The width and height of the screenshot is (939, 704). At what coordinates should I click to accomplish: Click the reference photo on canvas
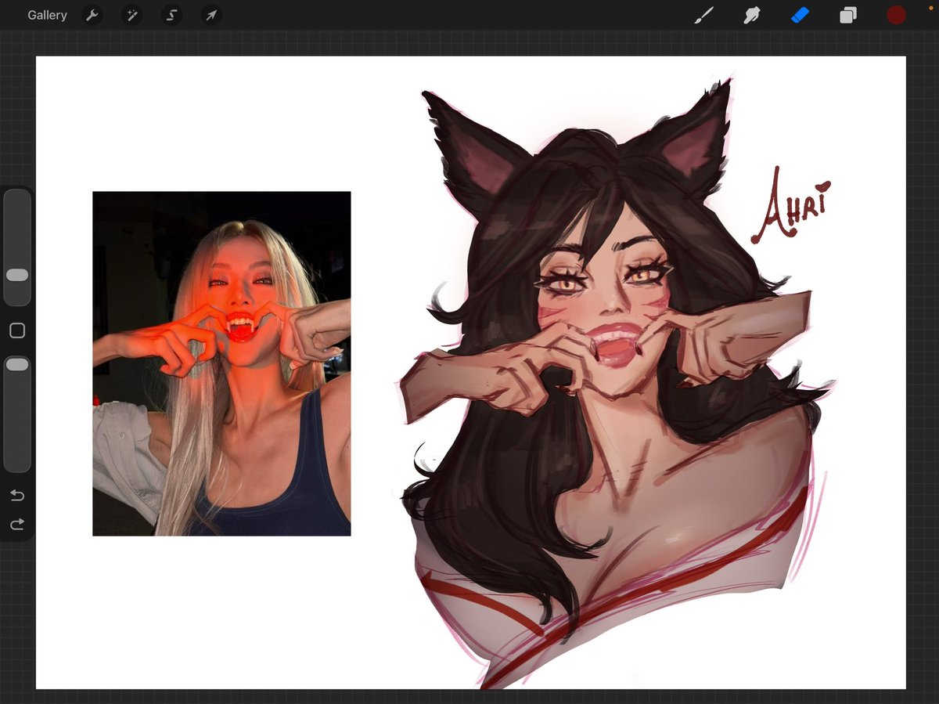pyautogui.click(x=221, y=363)
